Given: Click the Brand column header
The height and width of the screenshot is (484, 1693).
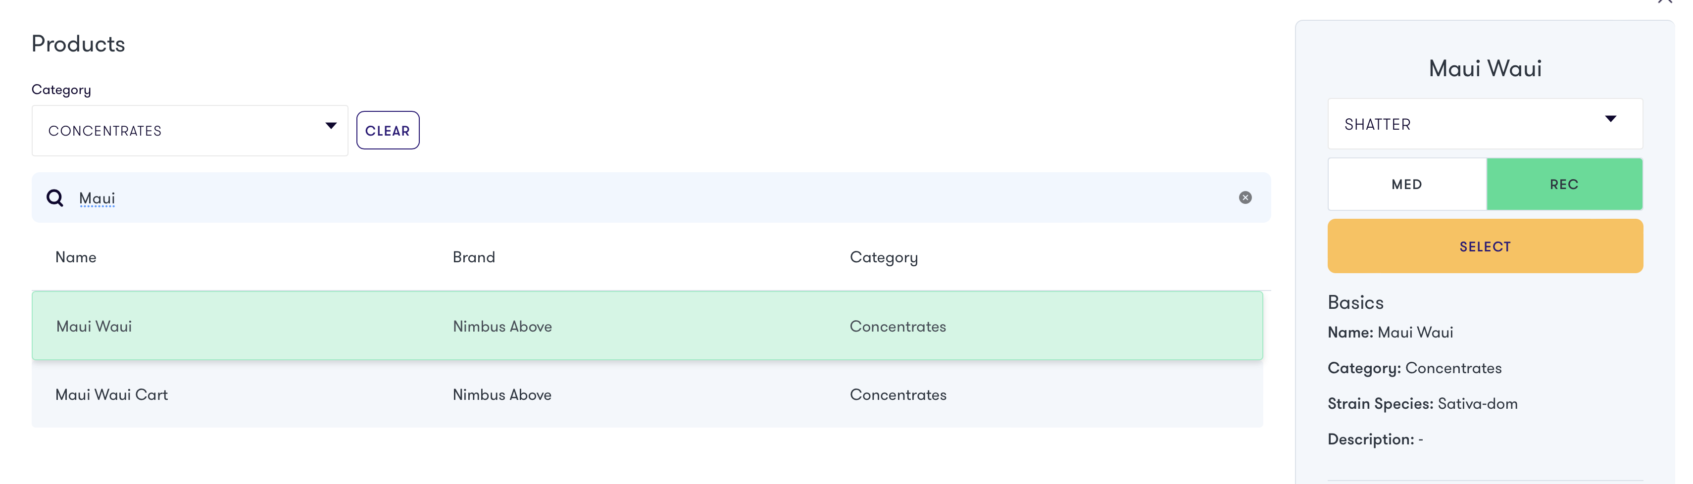Looking at the screenshot, I should tap(474, 257).
